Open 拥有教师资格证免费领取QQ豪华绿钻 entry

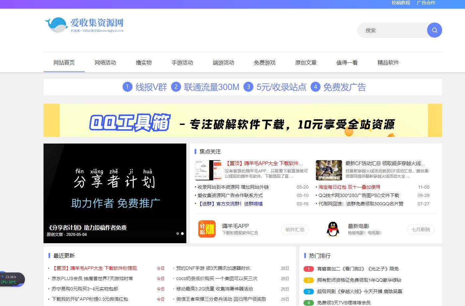pyautogui.click(x=359, y=280)
